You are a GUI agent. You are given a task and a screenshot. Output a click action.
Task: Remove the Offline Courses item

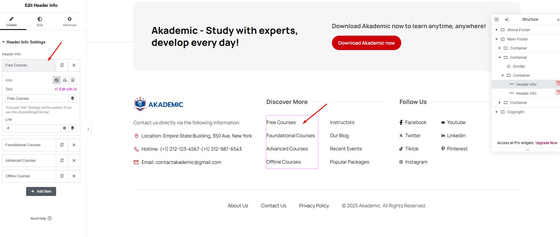point(74,176)
